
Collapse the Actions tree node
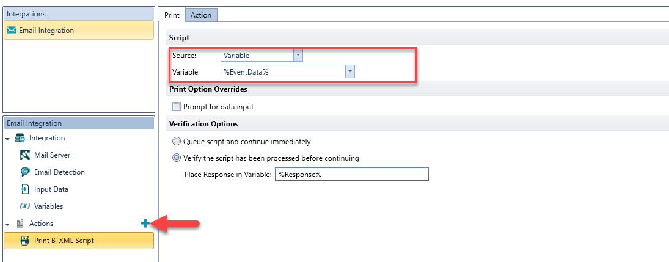click(x=7, y=225)
